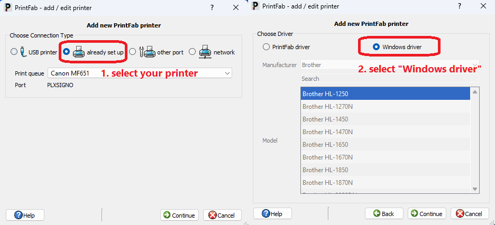Select the network connection radio option
495x225 pixels.
(x=192, y=52)
